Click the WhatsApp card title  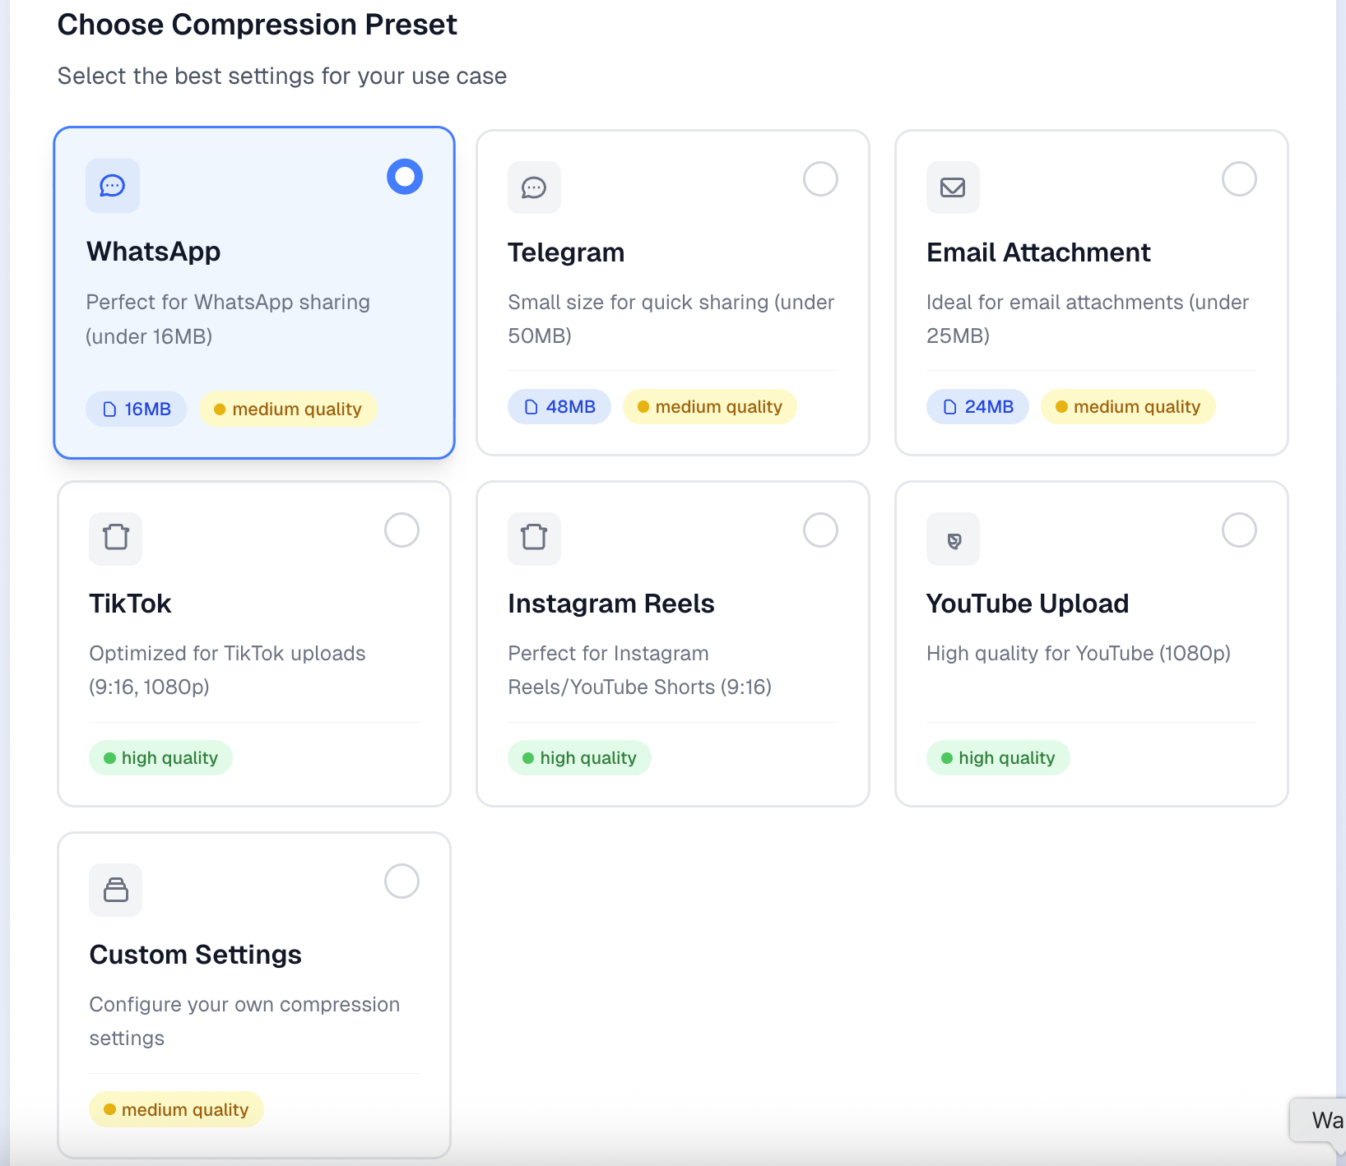point(154,252)
